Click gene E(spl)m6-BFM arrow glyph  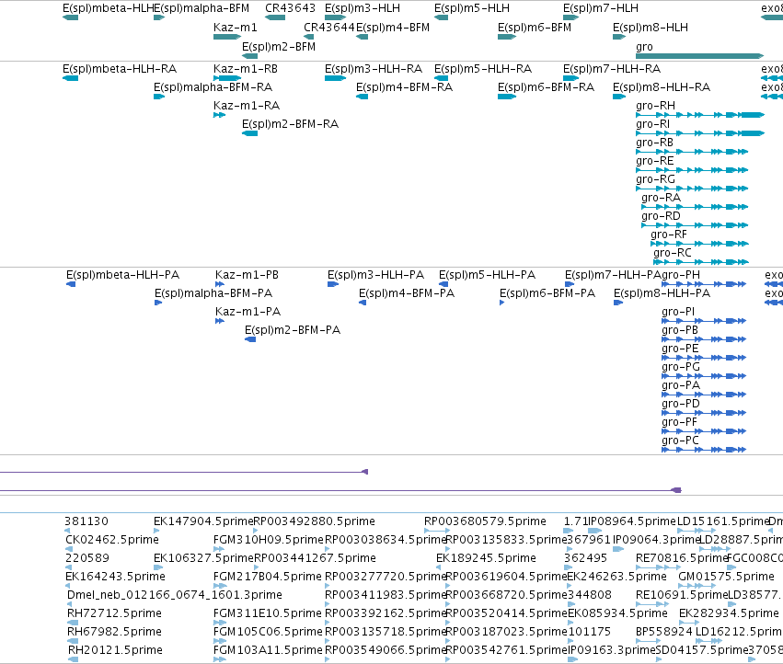click(x=507, y=37)
